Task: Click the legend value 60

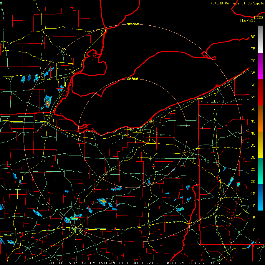Action: click(253, 85)
